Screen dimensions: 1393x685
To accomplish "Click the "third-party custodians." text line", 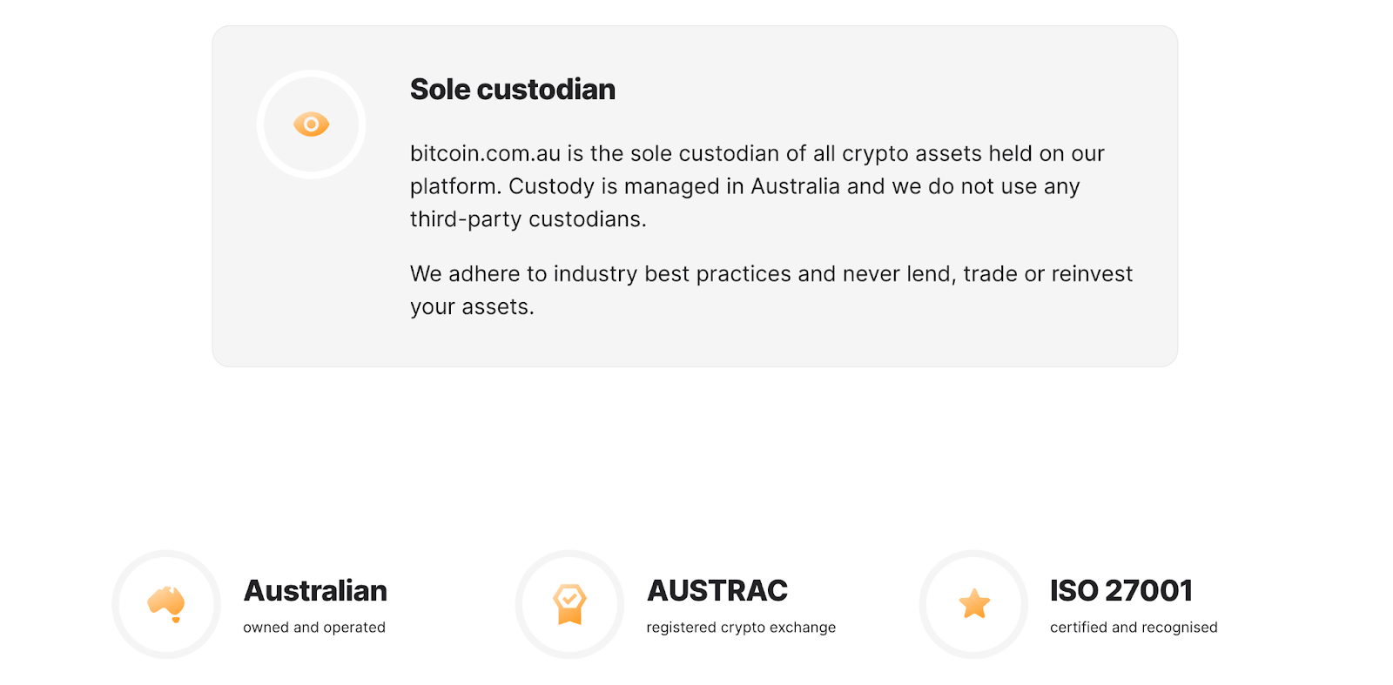I will point(528,219).
